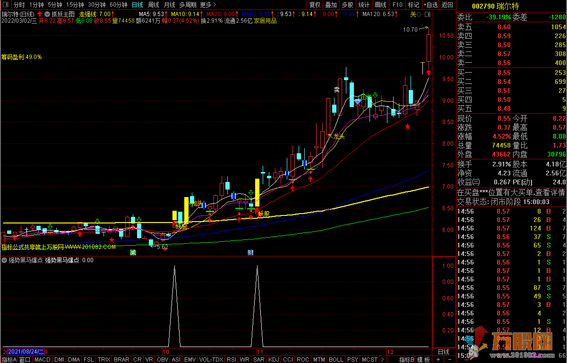
Task: Open the 多周期 multi-period selector
Action: coord(187,5)
